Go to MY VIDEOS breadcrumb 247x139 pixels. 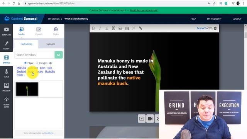tap(54, 19)
